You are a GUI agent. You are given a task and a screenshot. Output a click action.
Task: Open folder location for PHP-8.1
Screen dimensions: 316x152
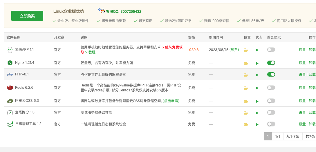(x=246, y=75)
